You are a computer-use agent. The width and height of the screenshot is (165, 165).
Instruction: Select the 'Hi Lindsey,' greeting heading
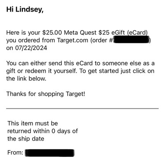tap(25, 10)
